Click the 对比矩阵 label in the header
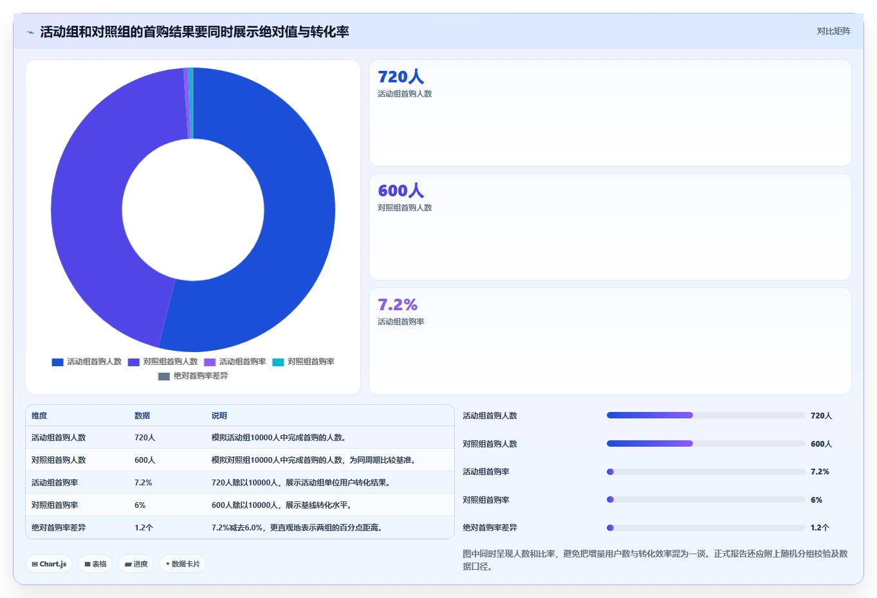The height and width of the screenshot is (598, 877). (833, 31)
